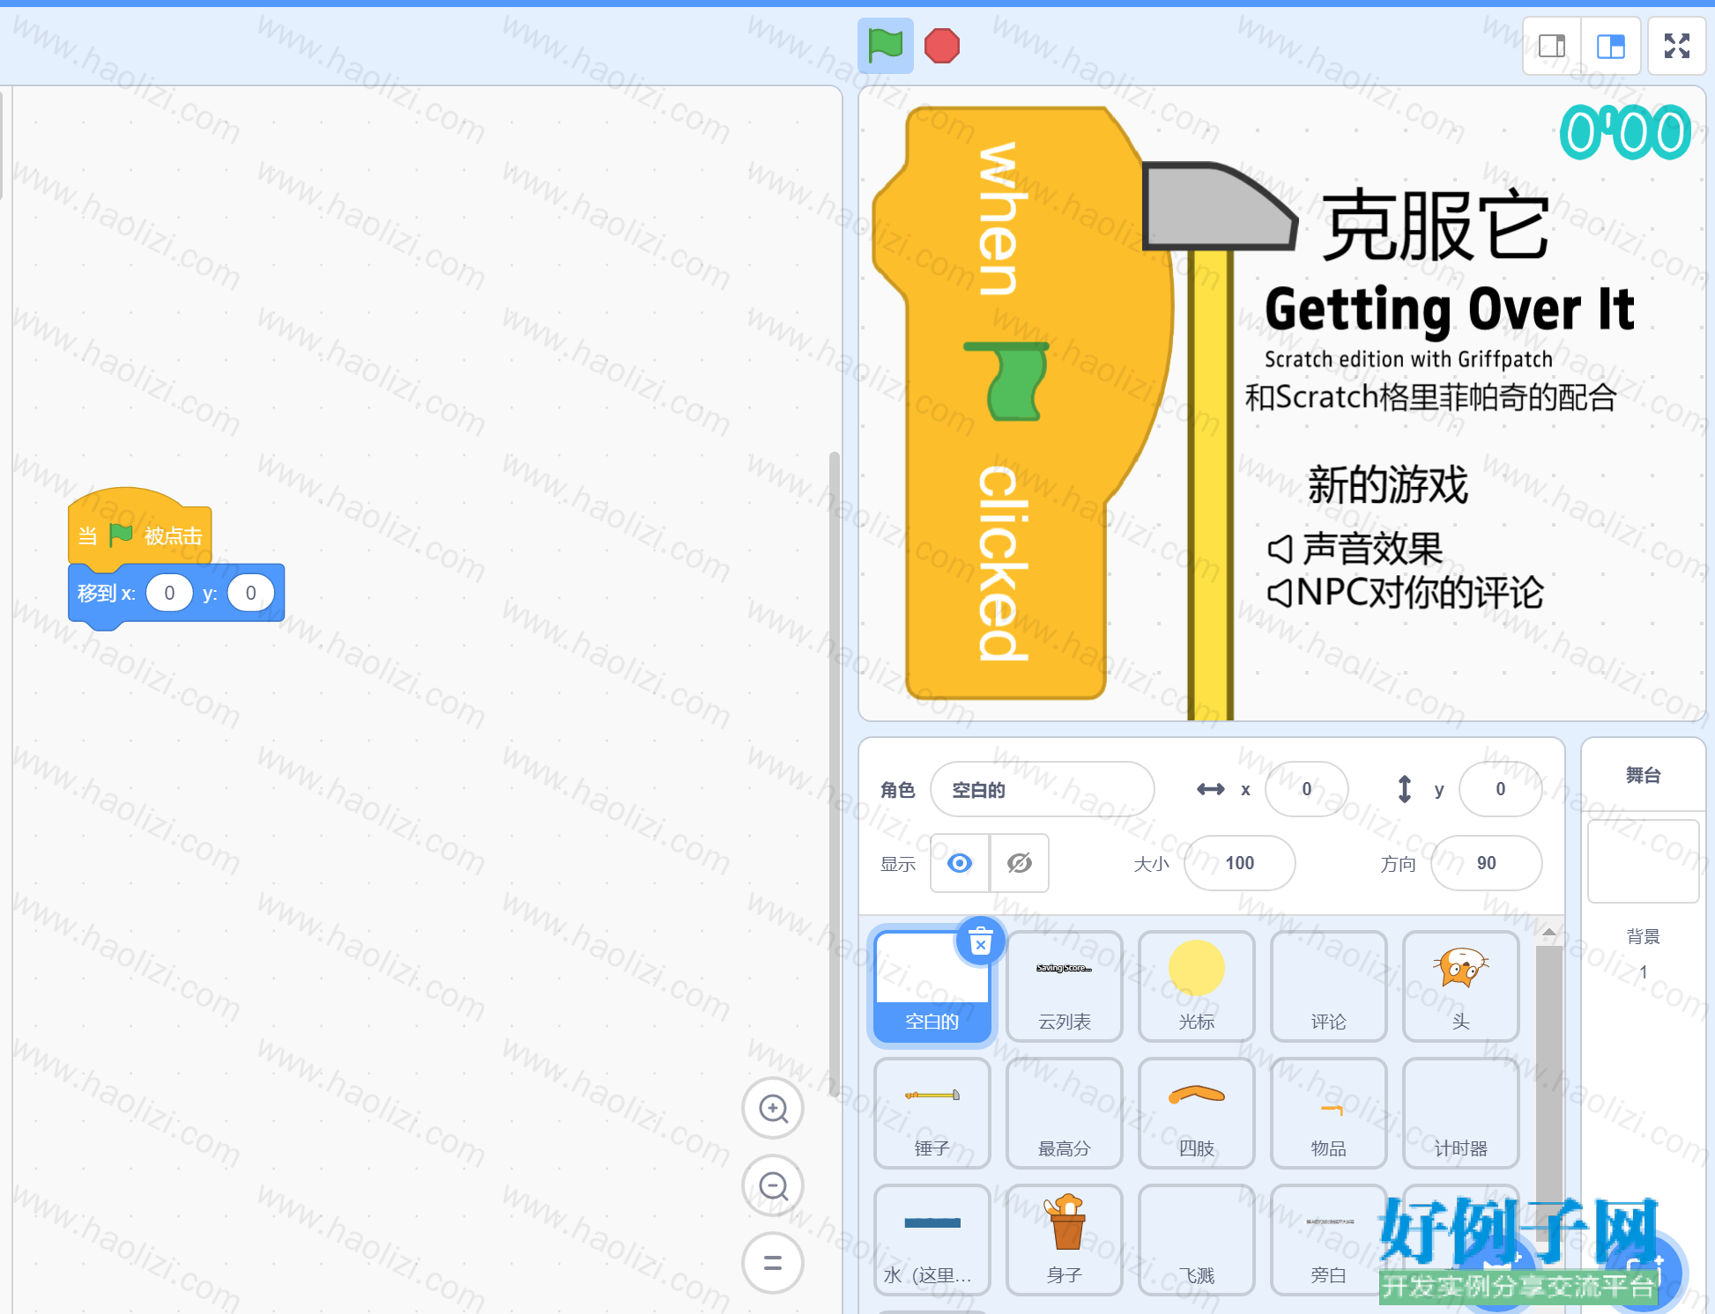Select the 最高分 sprite
The height and width of the screenshot is (1314, 1715).
click(x=1065, y=1113)
